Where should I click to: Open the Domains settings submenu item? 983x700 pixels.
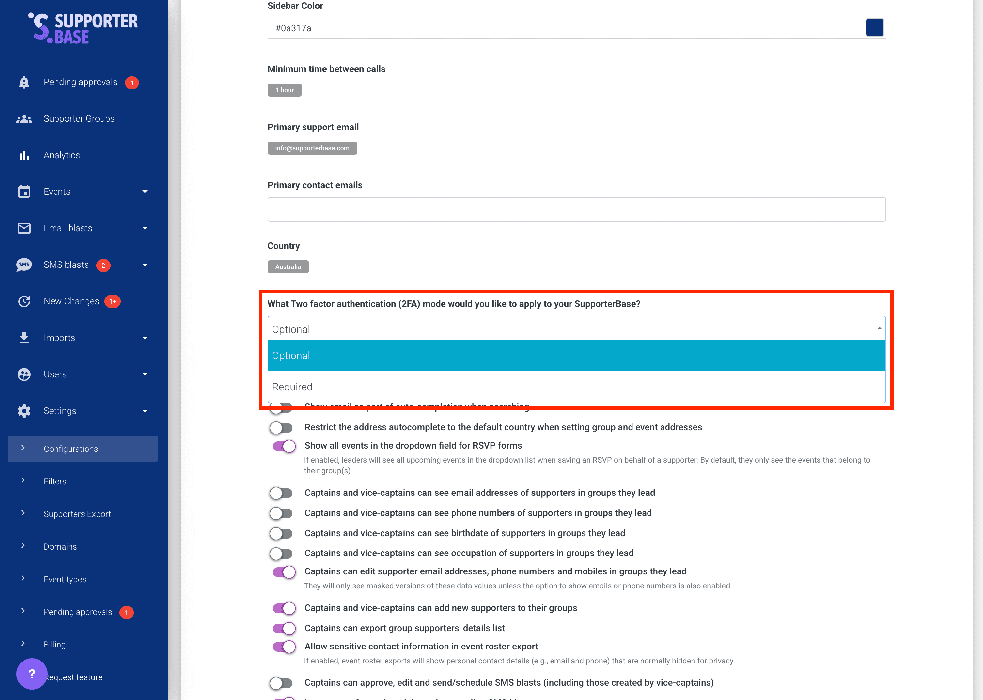60,547
